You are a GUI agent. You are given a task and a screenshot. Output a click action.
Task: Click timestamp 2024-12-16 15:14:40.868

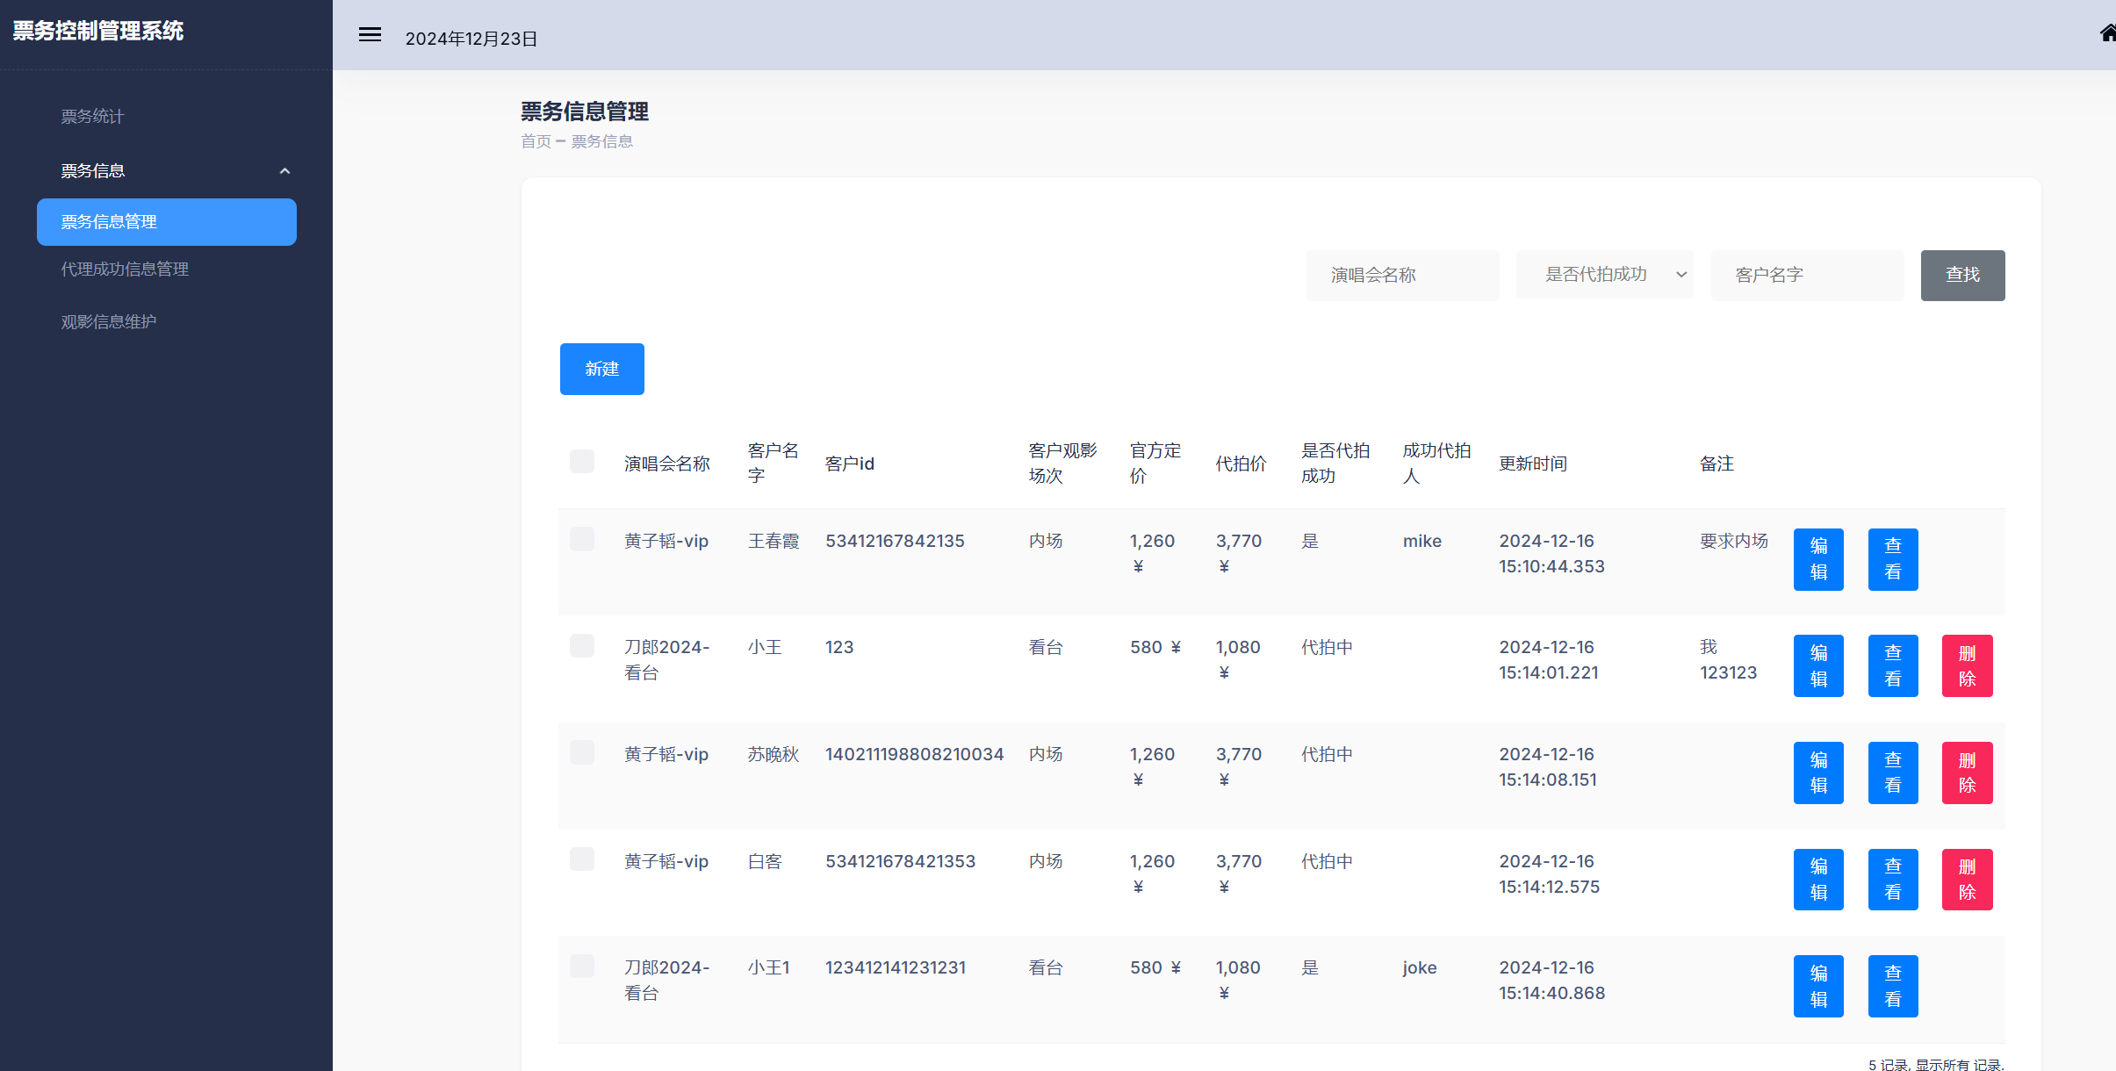point(1552,981)
